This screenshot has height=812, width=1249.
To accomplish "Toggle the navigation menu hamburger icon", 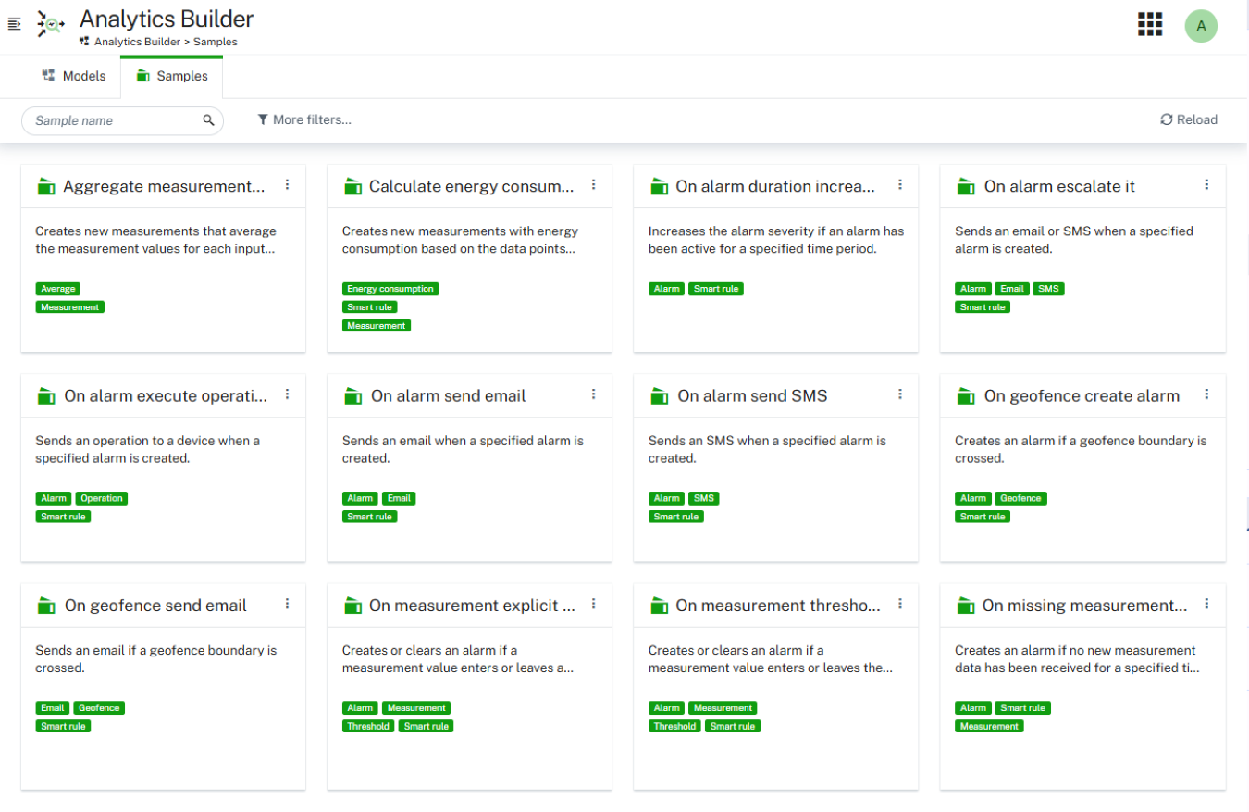I will [x=14, y=25].
